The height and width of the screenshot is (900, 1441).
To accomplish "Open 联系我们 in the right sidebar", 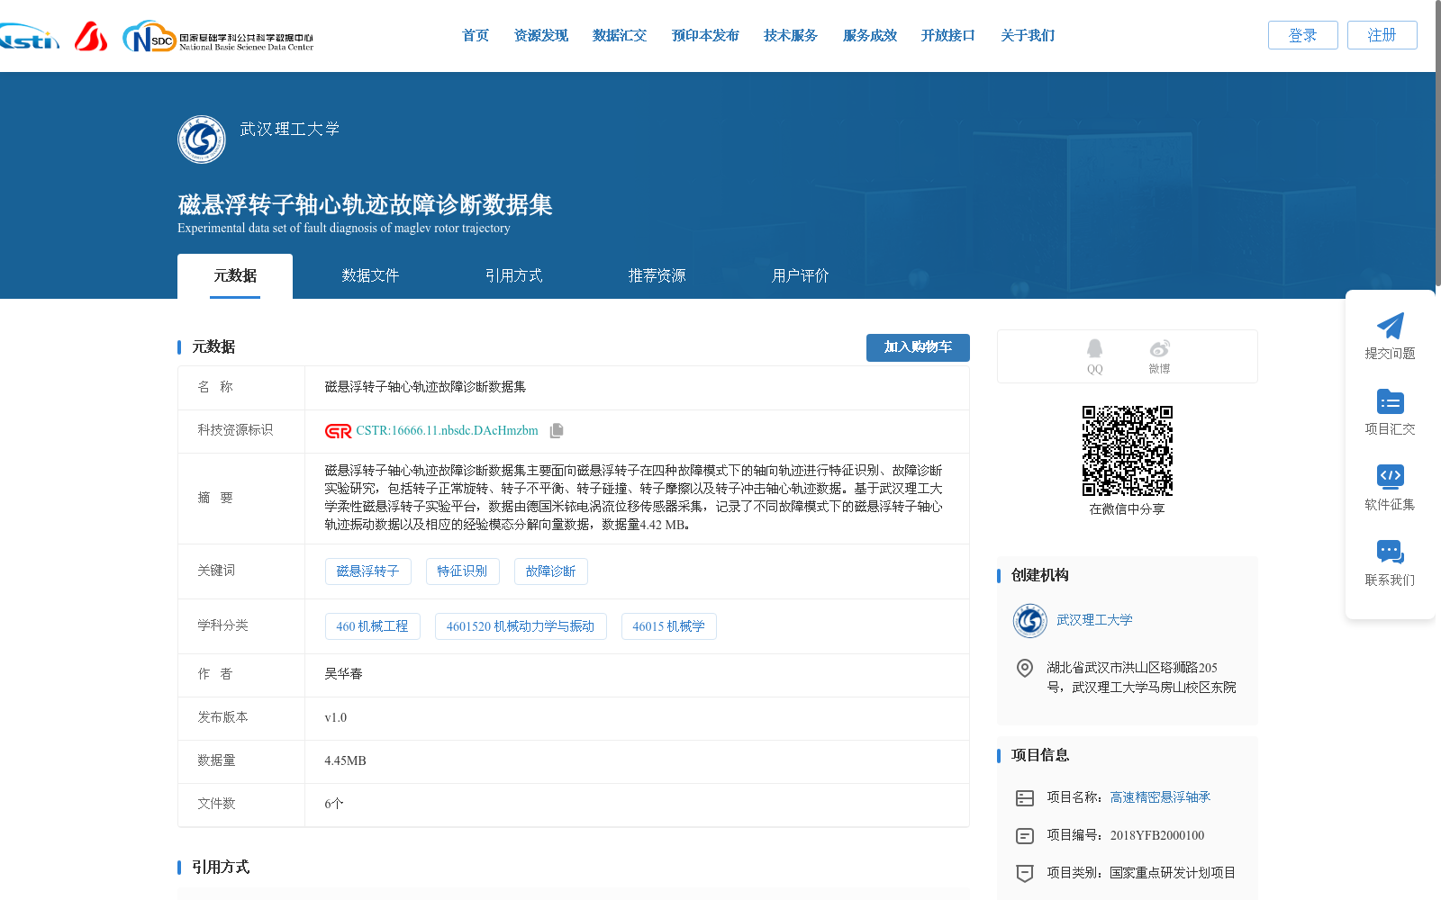I will click(1390, 563).
